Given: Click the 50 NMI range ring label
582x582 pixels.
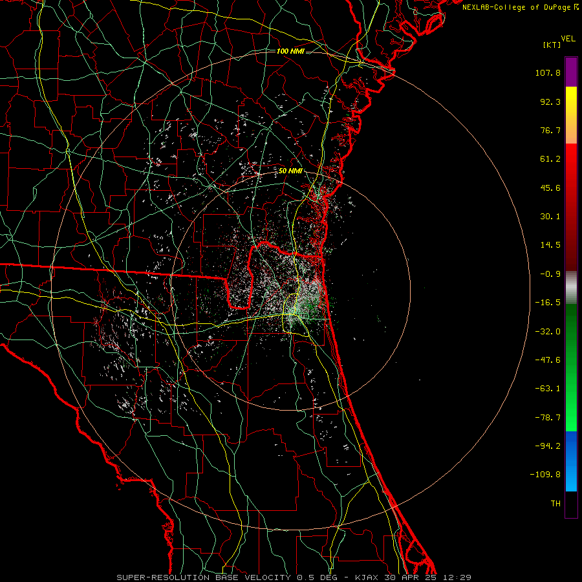Looking at the screenshot, I should (290, 171).
